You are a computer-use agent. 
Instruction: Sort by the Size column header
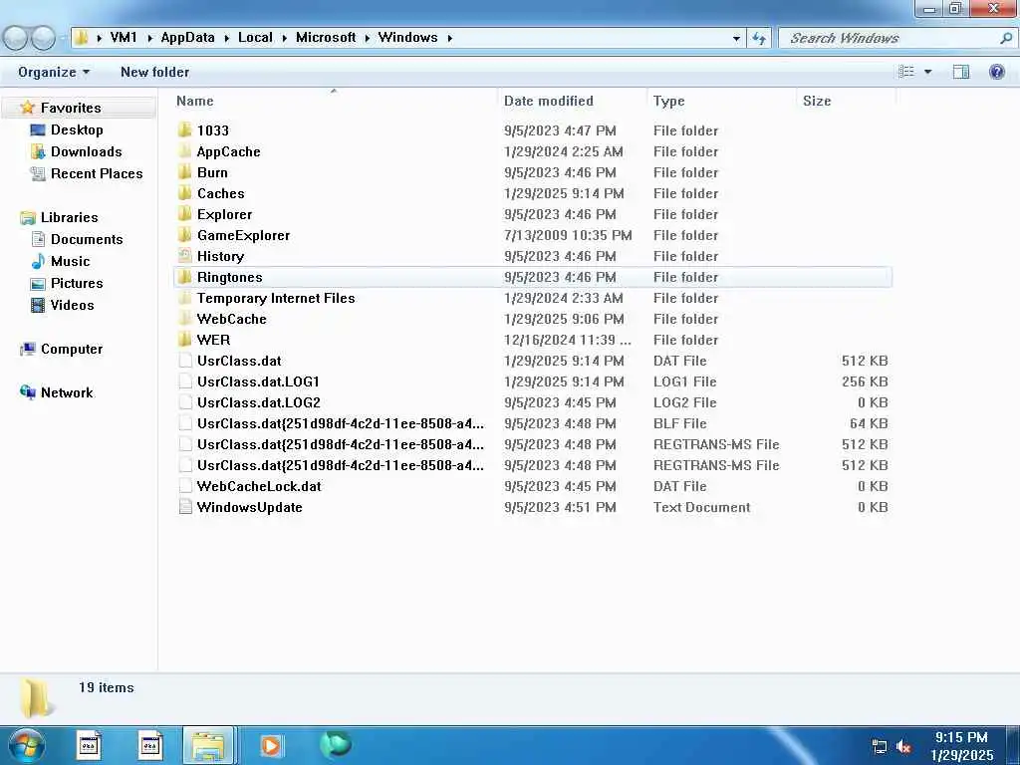[847, 101]
